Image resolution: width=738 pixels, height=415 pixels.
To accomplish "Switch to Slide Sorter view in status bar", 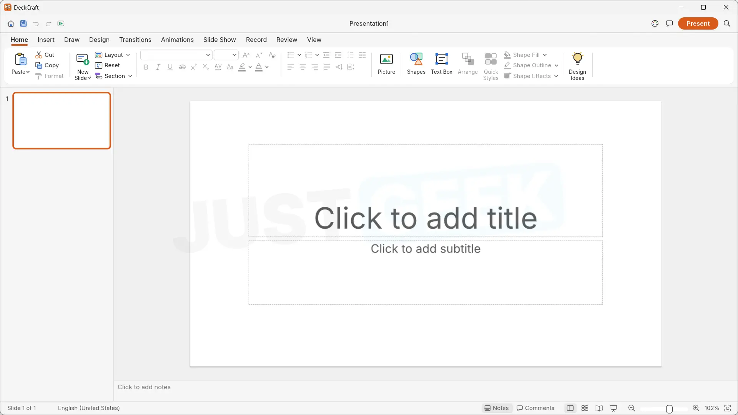I will click(x=585, y=408).
